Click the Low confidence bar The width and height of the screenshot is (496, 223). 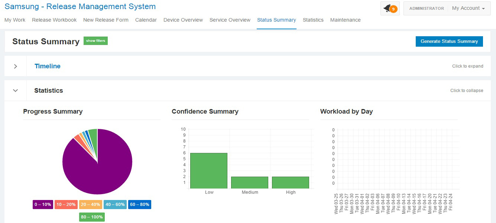coord(209,171)
